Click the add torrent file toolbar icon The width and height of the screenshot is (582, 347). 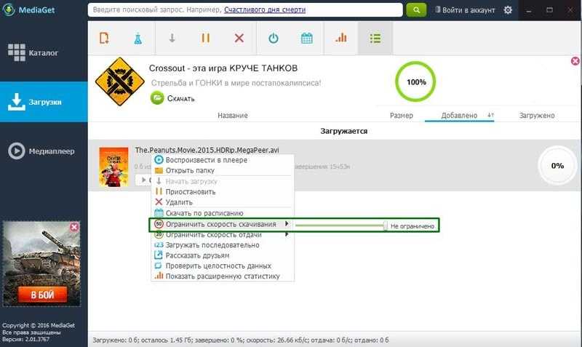point(104,39)
